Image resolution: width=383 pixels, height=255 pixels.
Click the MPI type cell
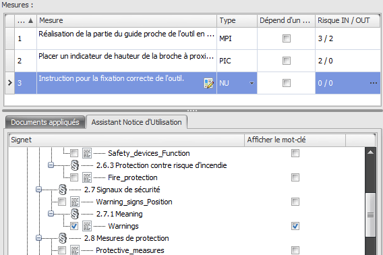(237, 38)
